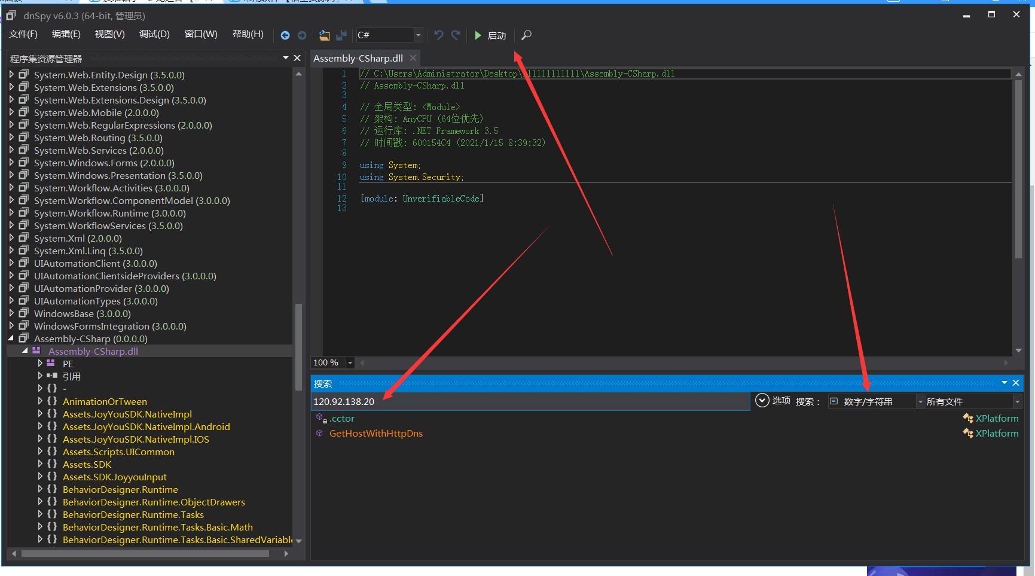Viewport: 1035px width, 576px height.
Task: Collapse the Assembly-CSharp (0.0.0.0) tree node
Action: [11, 339]
